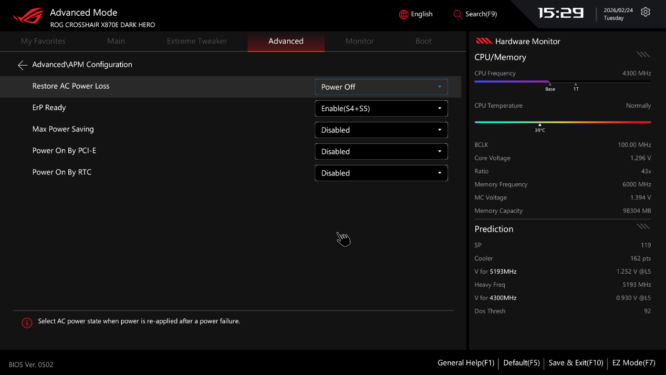
Task: Open the Power On By PCI-E dropdown
Action: click(x=381, y=152)
